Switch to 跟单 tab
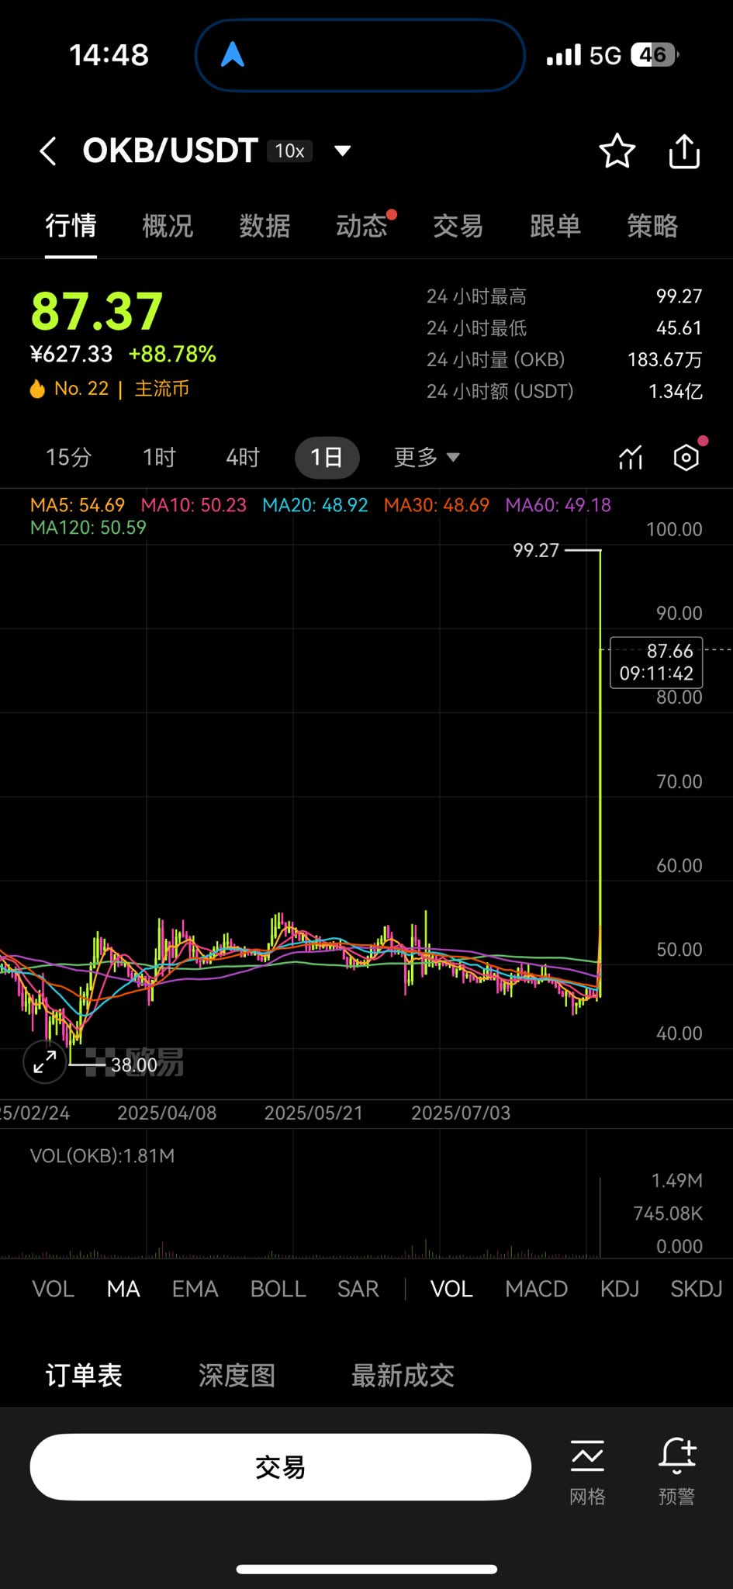This screenshot has width=733, height=1589. coord(555,226)
